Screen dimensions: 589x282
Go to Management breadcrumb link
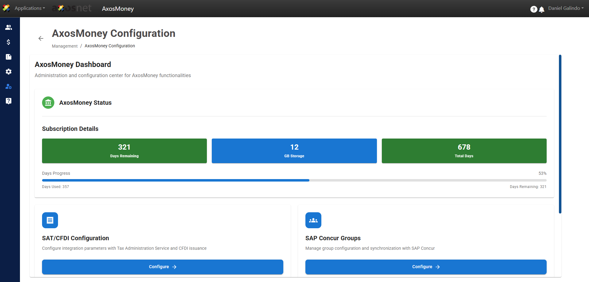(x=65, y=46)
